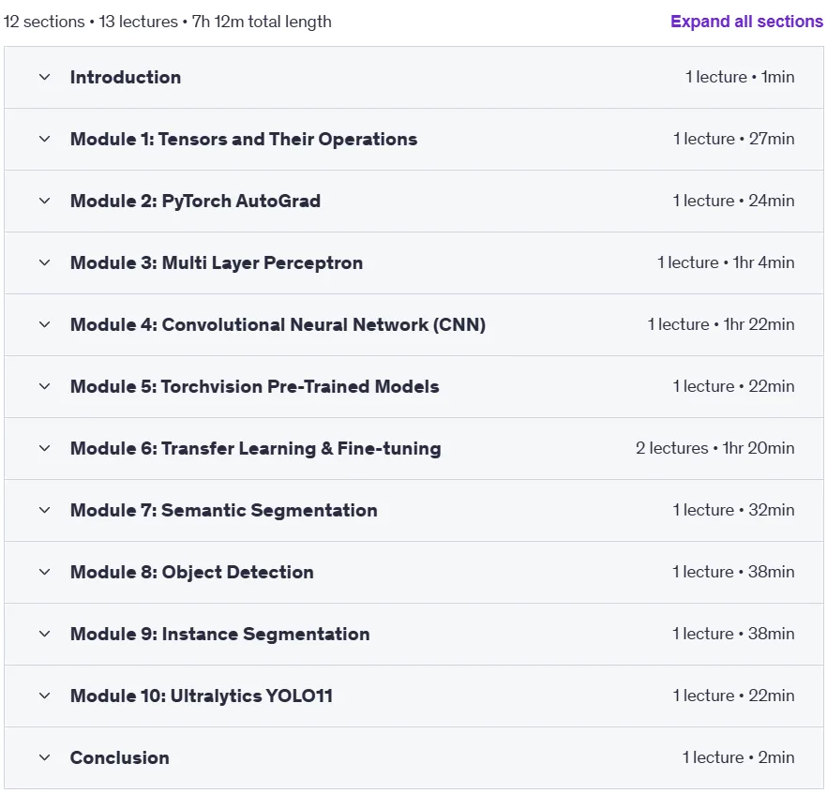Expand the Introduction section chevron
The height and width of the screenshot is (793, 827).
[45, 78]
